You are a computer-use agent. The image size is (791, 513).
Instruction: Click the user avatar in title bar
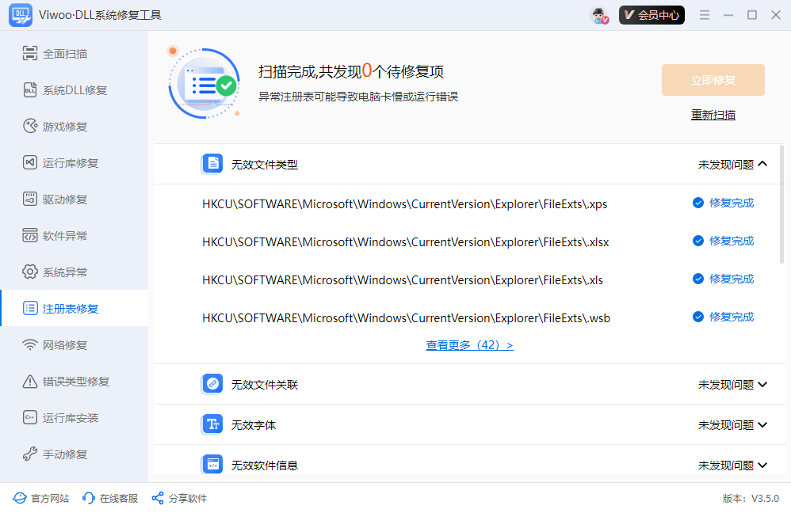pyautogui.click(x=597, y=14)
